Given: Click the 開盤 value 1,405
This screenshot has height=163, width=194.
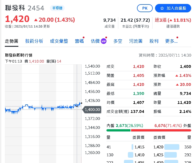Looking at the screenshot, I should tap(139, 75).
